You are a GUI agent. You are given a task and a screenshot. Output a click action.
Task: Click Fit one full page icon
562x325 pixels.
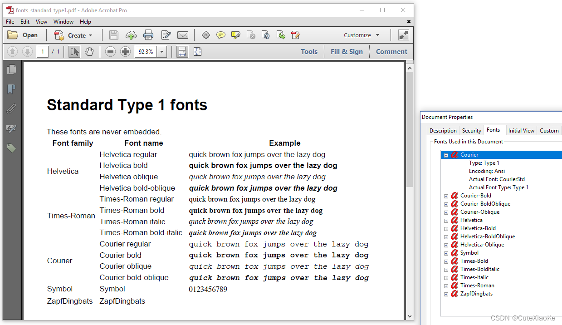click(197, 52)
